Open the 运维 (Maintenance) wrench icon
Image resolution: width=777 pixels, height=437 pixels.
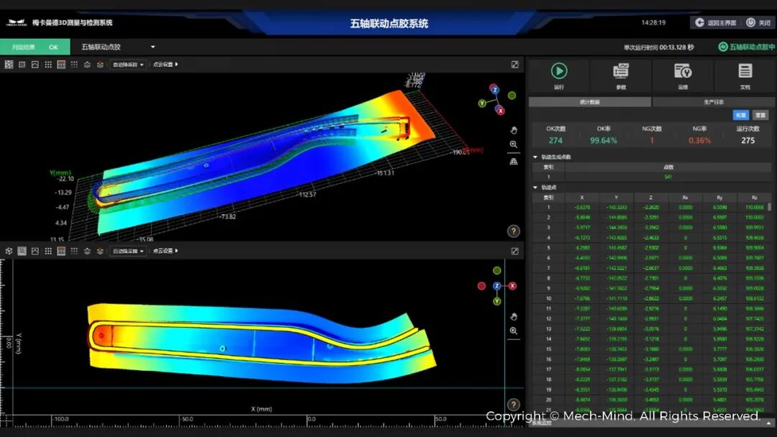pyautogui.click(x=683, y=71)
